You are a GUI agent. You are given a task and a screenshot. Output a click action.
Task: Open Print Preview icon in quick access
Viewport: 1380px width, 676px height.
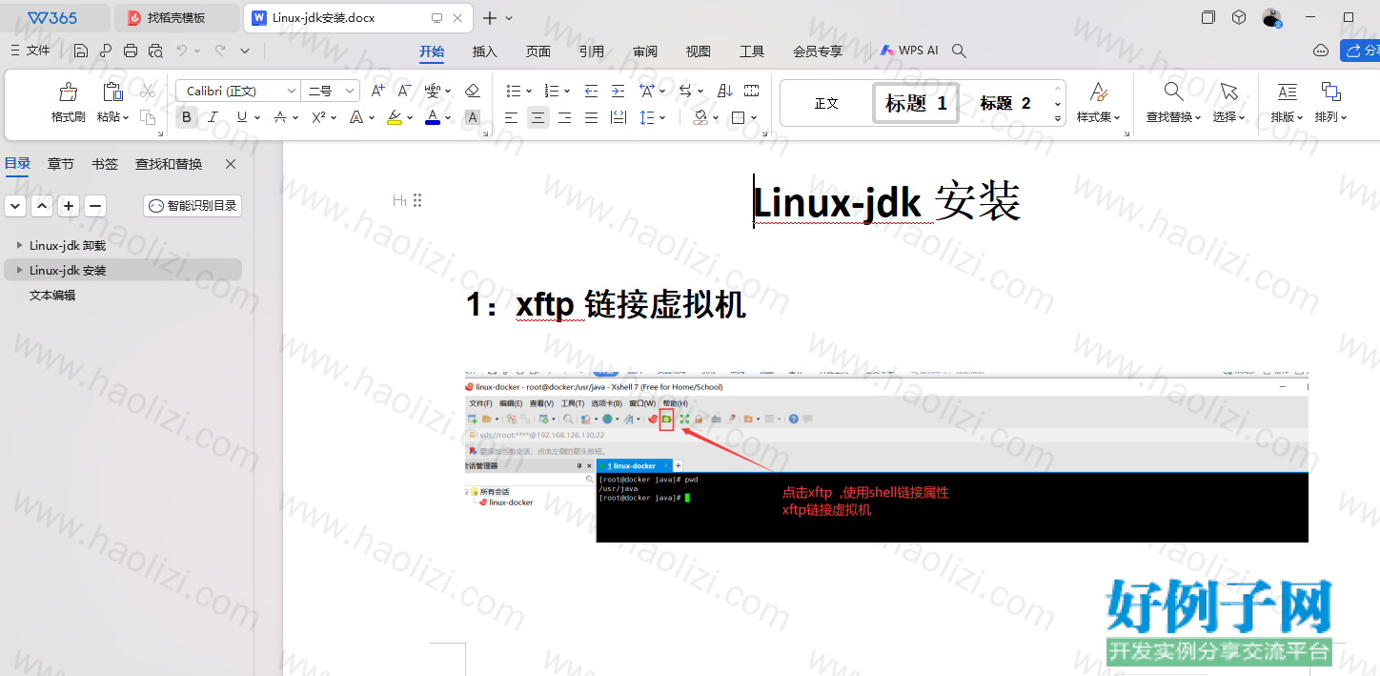pos(155,51)
